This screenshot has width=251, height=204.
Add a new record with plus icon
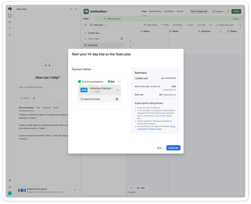[131, 188]
